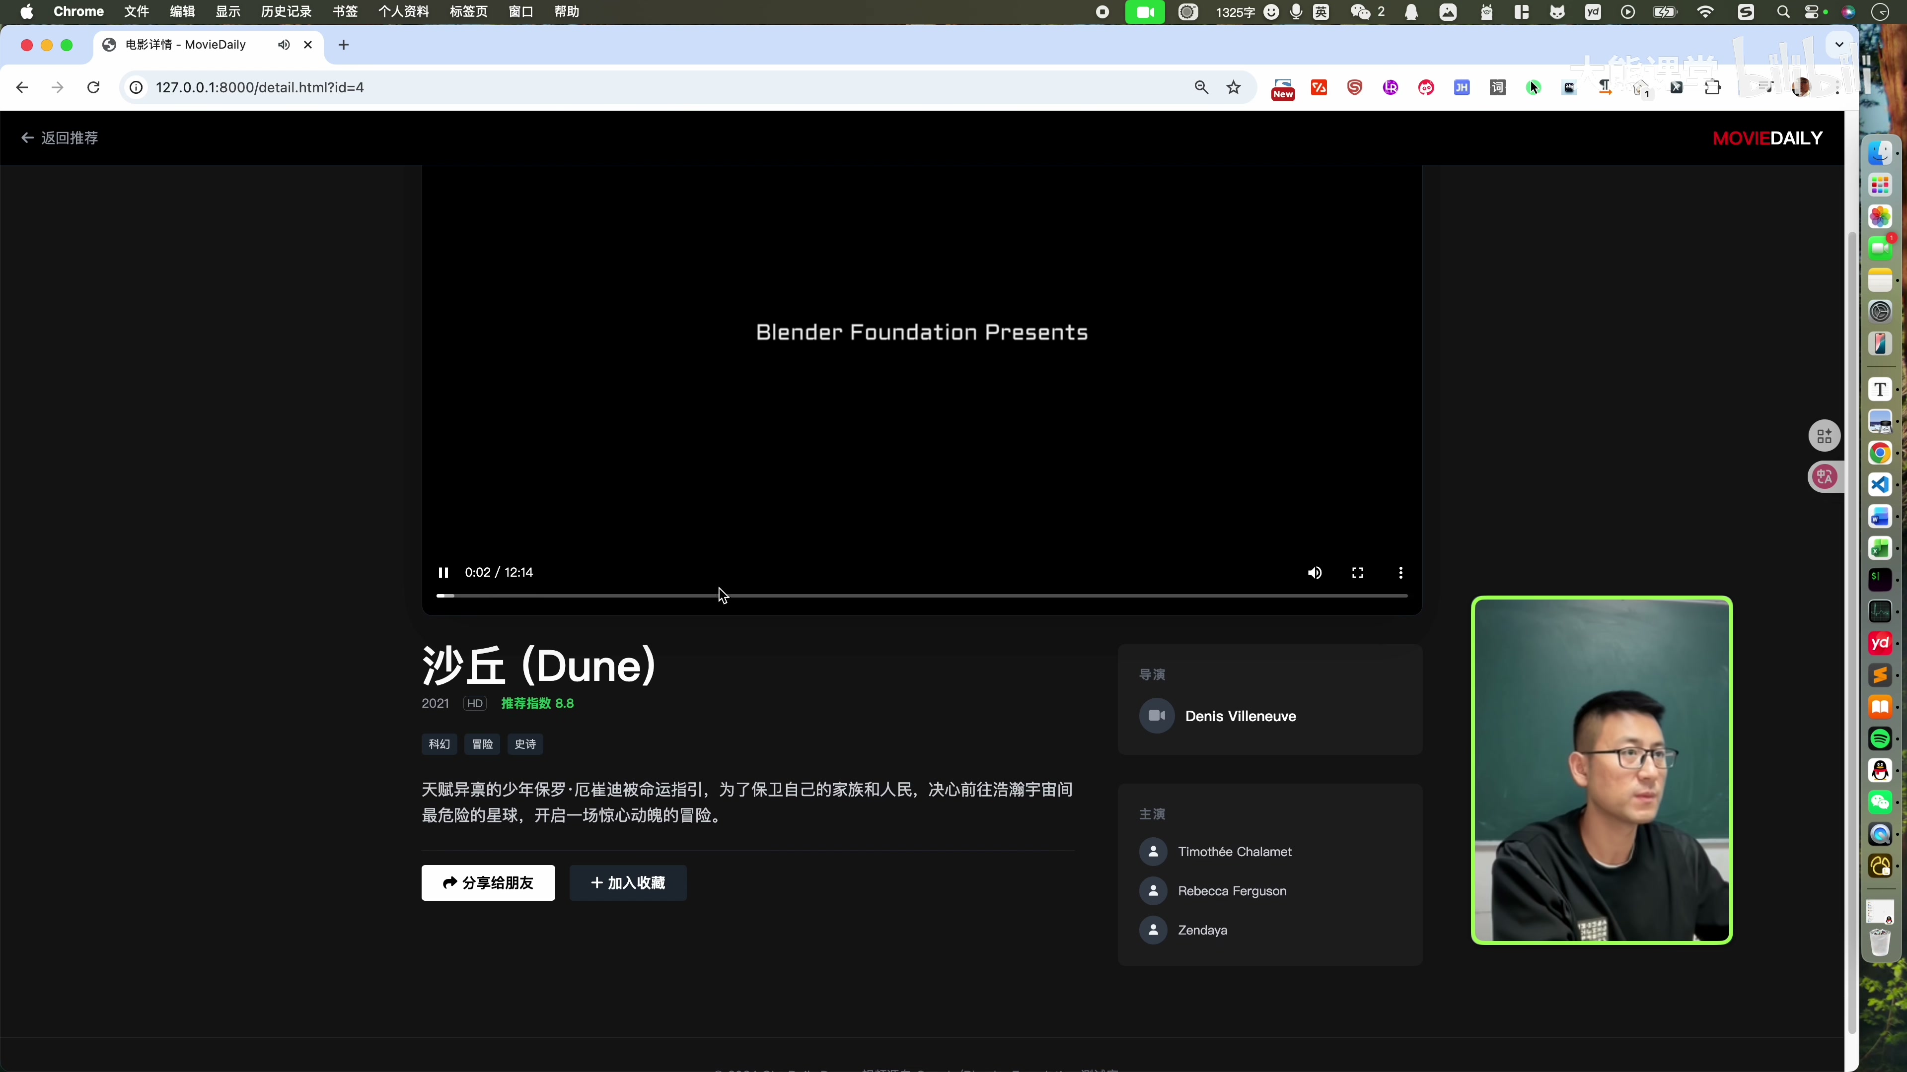Click the red New extension icon

(x=1283, y=89)
